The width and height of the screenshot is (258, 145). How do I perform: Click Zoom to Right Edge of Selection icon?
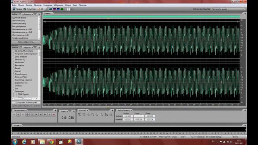(102, 114)
